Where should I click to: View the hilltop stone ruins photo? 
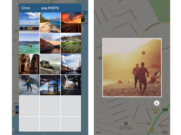coord(50,64)
